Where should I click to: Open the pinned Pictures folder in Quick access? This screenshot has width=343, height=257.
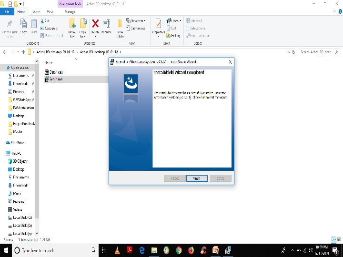(19, 91)
